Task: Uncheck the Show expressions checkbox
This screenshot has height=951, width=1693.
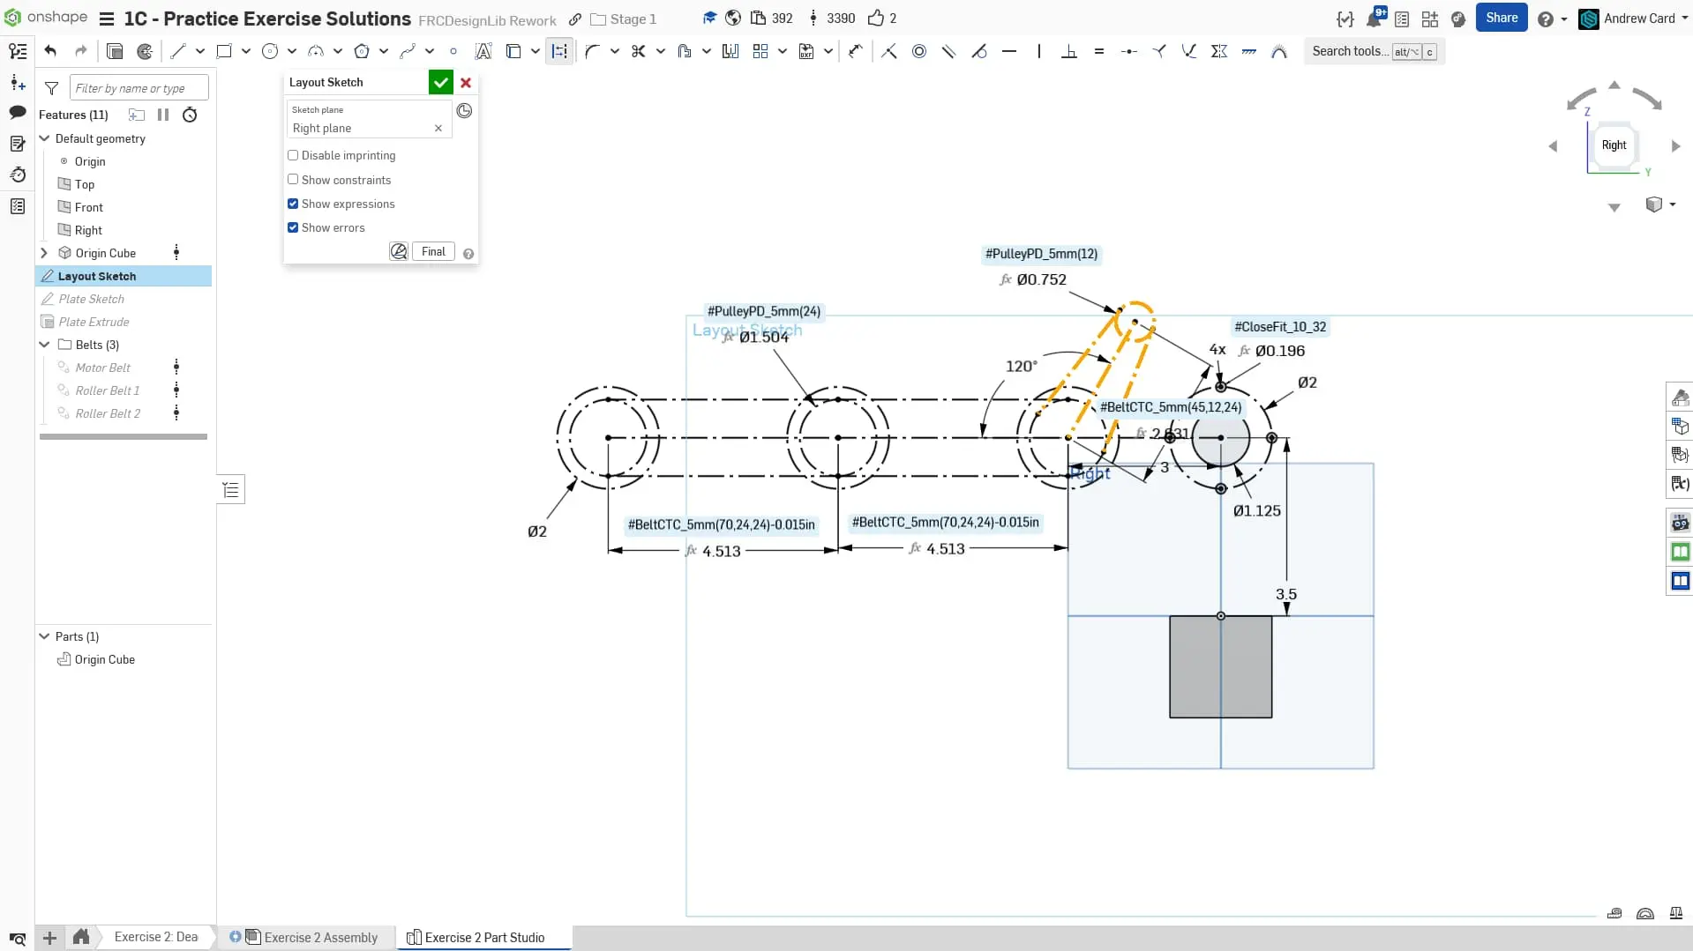Action: tap(293, 204)
